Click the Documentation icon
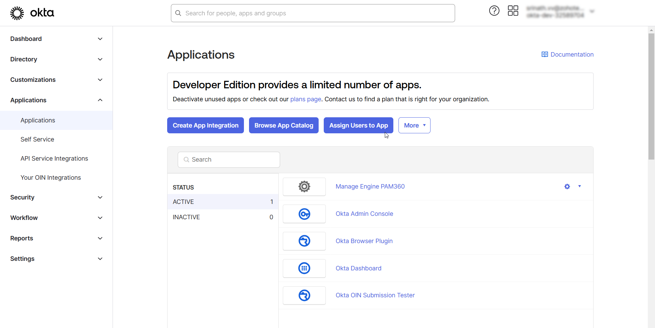655x328 pixels. click(545, 54)
